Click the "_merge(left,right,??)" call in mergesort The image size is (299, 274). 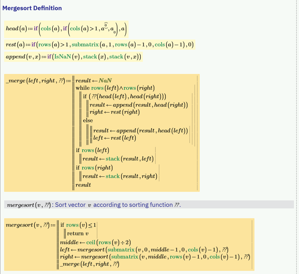point(89,264)
